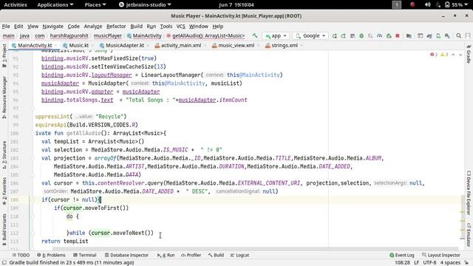The height and width of the screenshot is (266, 473).
Task: Open the Navigate menu
Action: (x=52, y=27)
